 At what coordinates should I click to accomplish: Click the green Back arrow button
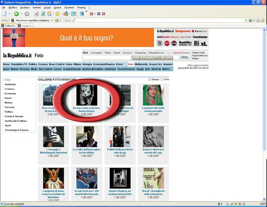[x=16, y=14]
